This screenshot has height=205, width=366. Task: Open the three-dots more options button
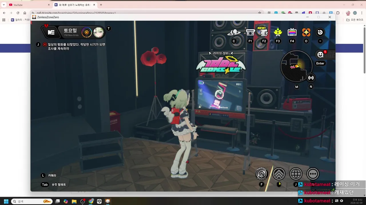click(313, 174)
